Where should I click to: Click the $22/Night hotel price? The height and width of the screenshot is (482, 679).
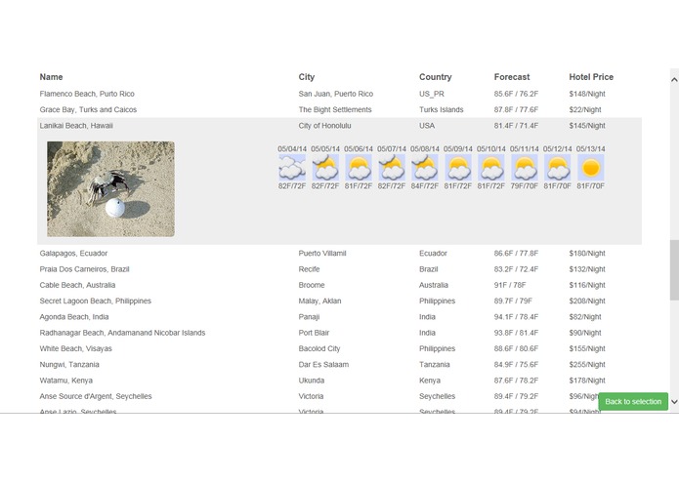tap(585, 110)
